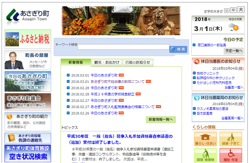Open 窓口業務の一部延長 schedule link
The height and width of the screenshot is (163, 249).
click(x=212, y=45)
